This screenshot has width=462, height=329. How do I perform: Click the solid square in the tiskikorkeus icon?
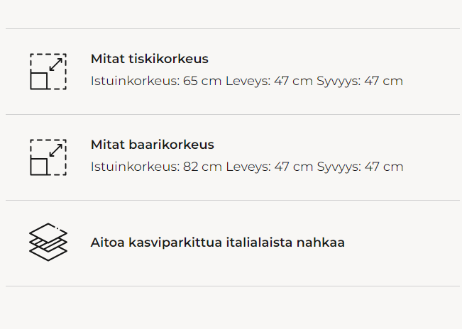pyautogui.click(x=39, y=81)
